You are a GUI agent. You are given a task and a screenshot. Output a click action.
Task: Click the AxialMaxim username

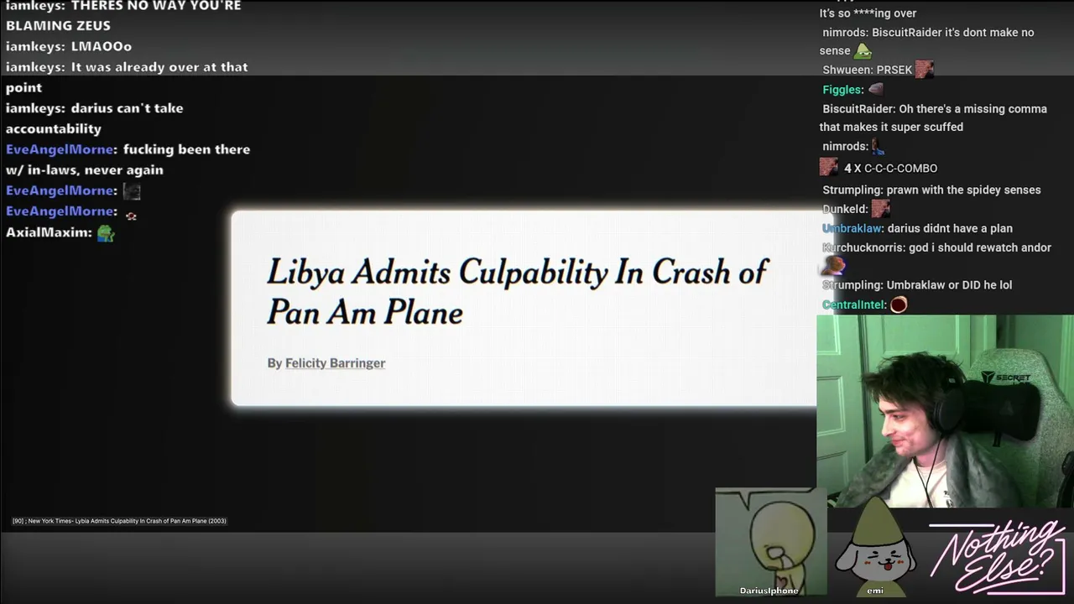47,232
